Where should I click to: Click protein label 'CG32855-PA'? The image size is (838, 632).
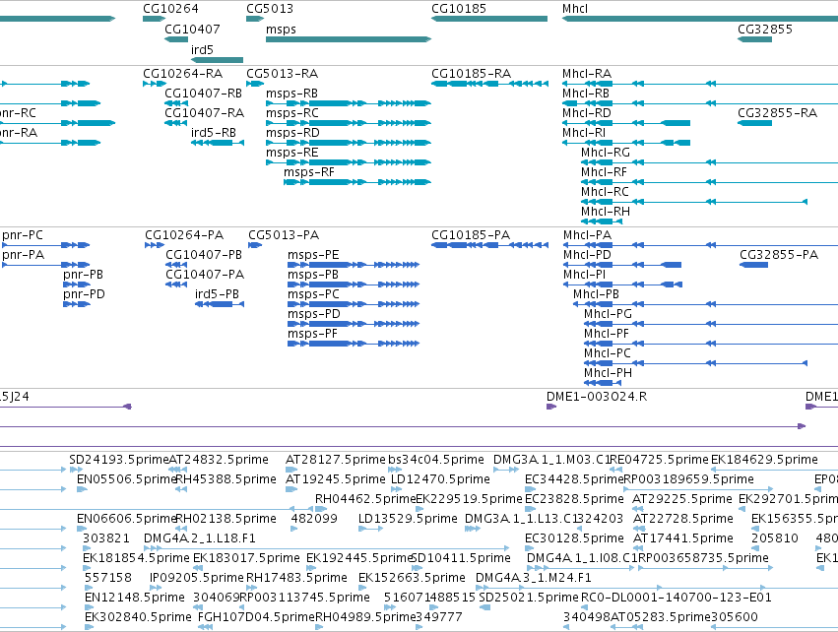coord(779,255)
